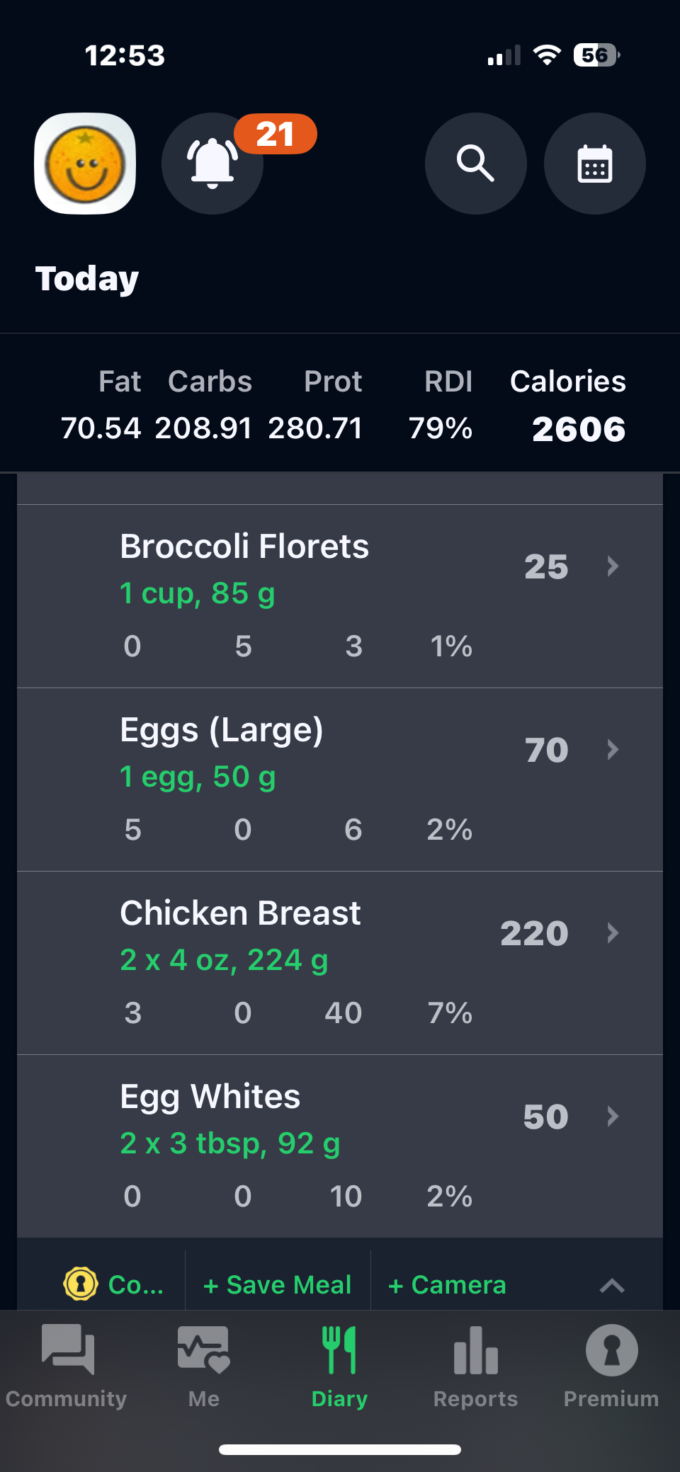The width and height of the screenshot is (680, 1472).
Task: Expand Chicken Breast entry chevron
Action: pyautogui.click(x=613, y=932)
